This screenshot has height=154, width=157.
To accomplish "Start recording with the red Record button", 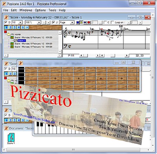I will 89,22.
